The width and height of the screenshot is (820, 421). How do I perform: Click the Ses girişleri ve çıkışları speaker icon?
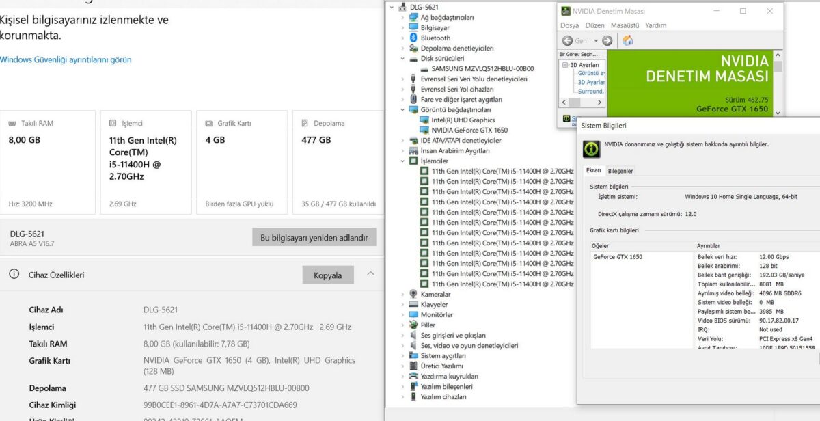tap(413, 335)
